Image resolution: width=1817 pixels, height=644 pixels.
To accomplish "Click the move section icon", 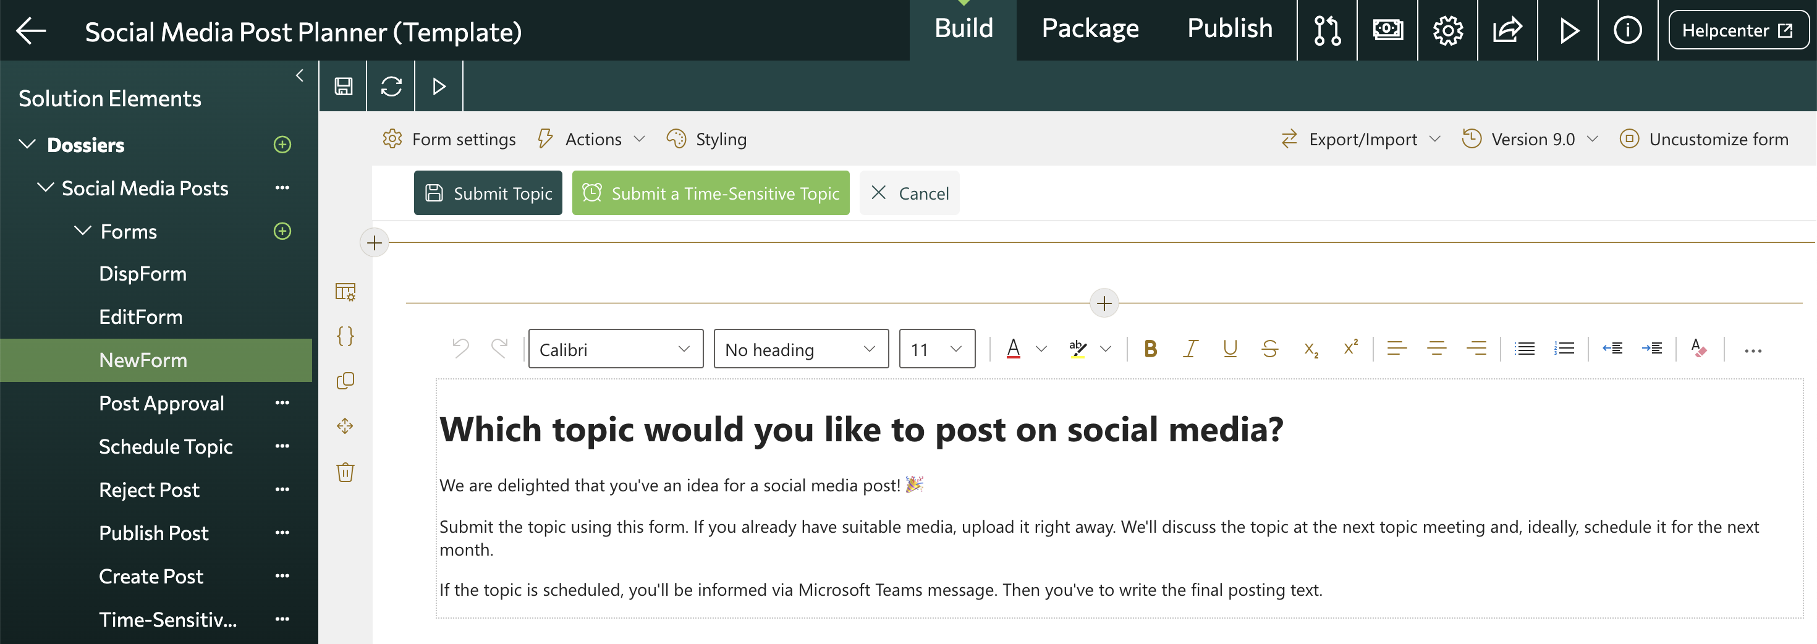I will 345,426.
